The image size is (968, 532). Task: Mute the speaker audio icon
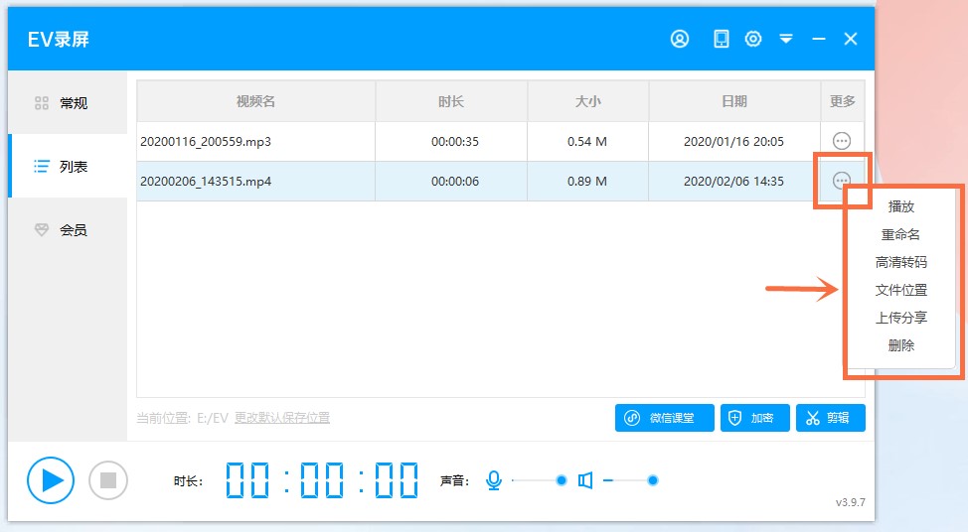585,480
